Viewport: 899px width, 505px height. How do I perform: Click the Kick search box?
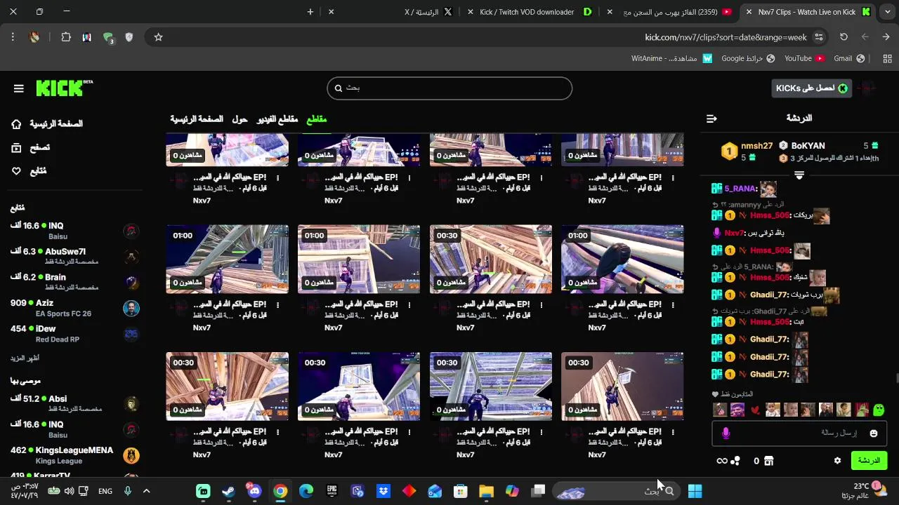449,88
